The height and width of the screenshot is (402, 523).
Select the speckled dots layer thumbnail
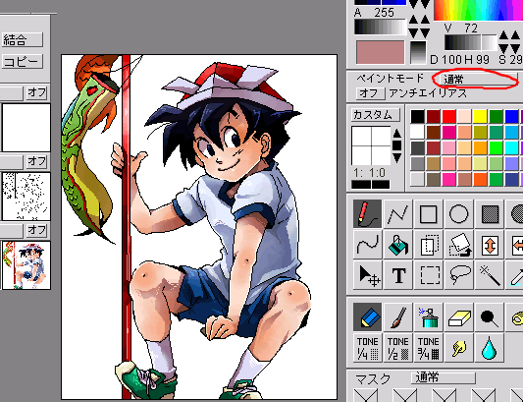point(26,197)
